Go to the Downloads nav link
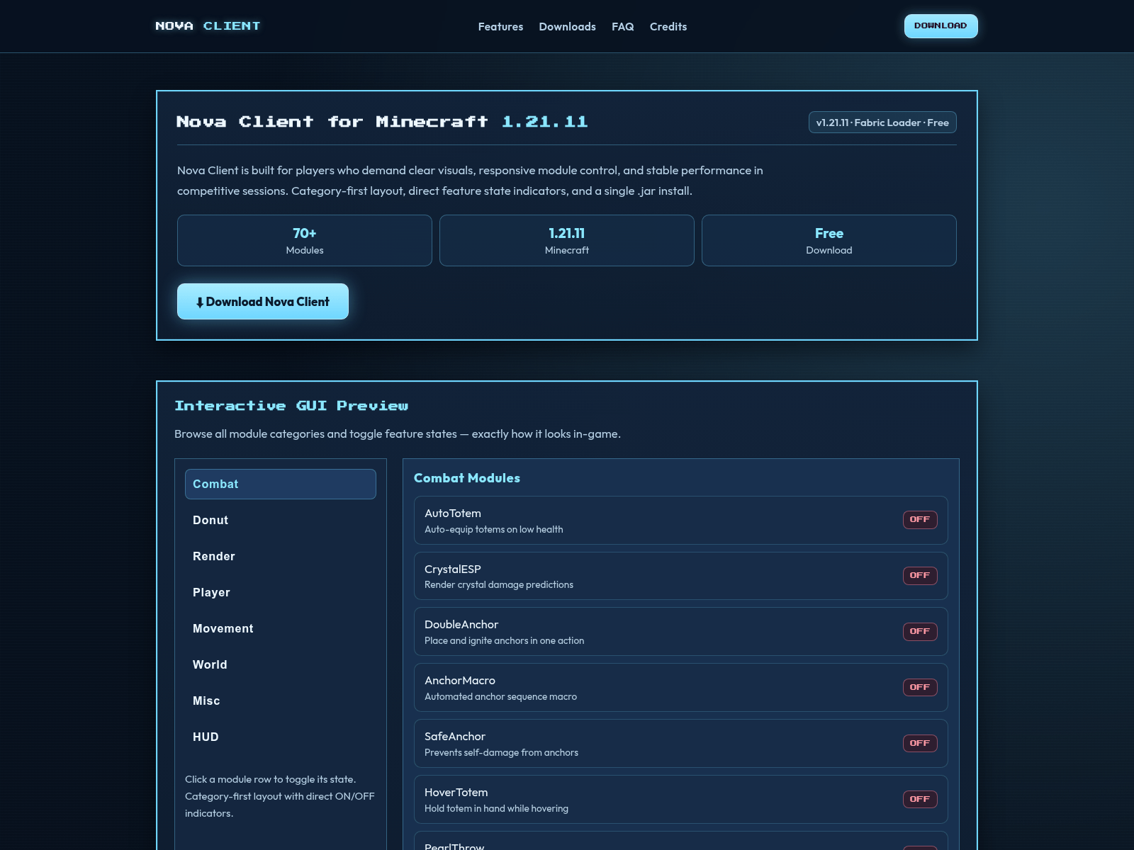This screenshot has height=850, width=1134. coord(567,26)
